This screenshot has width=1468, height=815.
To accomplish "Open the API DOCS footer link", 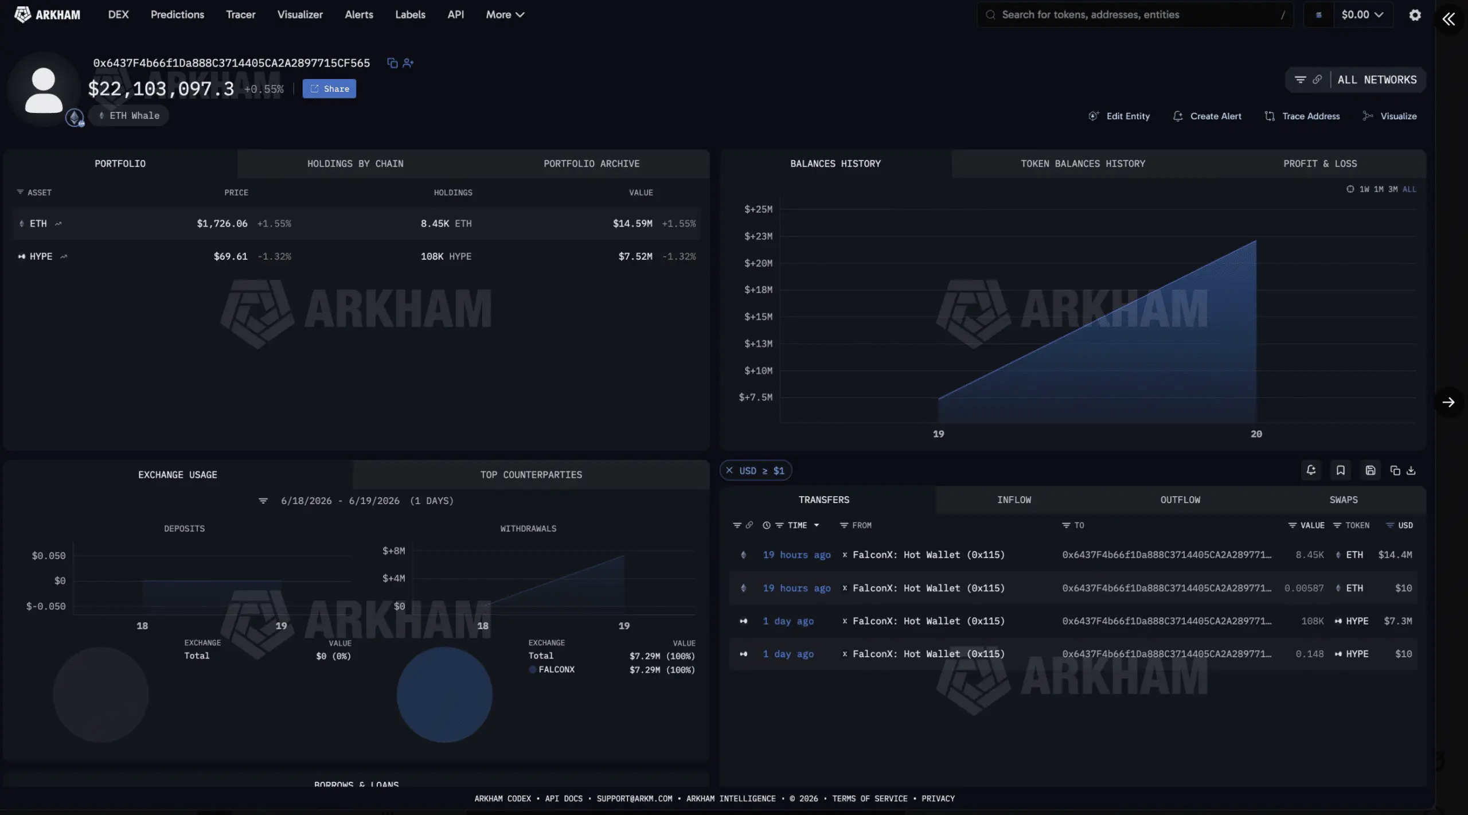I will pyautogui.click(x=564, y=799).
